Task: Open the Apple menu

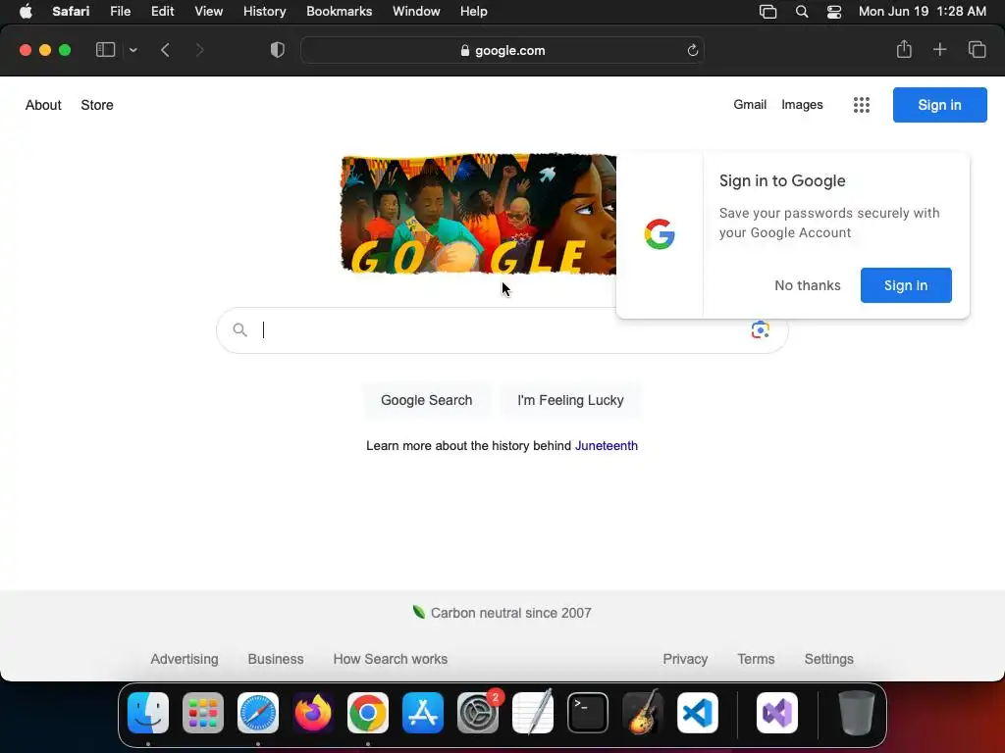Action: coord(26,12)
